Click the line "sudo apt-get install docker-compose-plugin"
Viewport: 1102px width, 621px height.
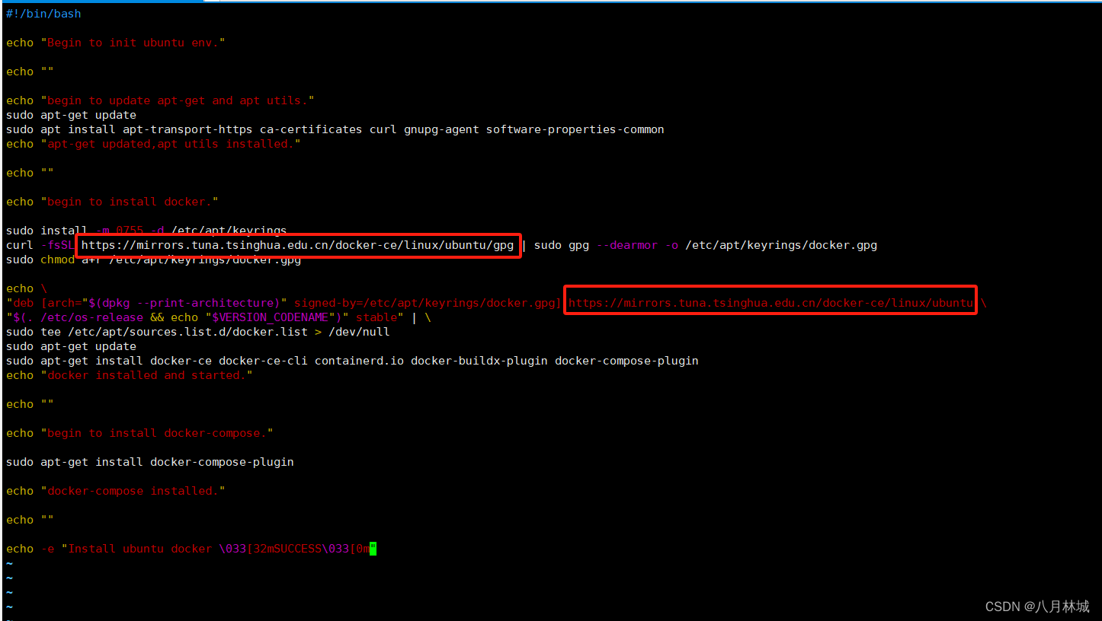point(150,462)
